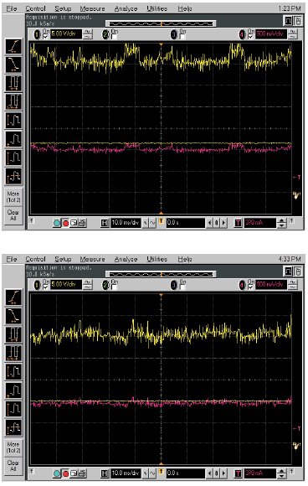Image resolution: width=308 pixels, height=486 pixels.
Task: Click the green Run acquisition icon in the 4:33 PM capture
Action: click(x=57, y=473)
